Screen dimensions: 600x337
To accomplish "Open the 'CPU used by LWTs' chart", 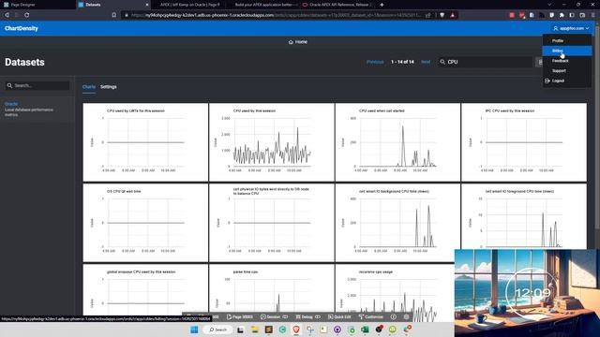I will 145,142.
